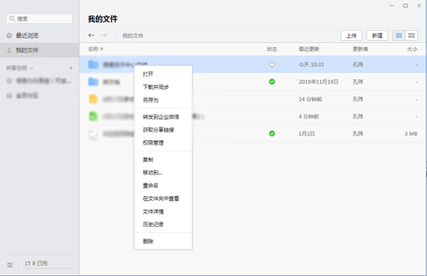Image resolution: width=427 pixels, height=276 pixels.
Task: Click the green synced icon of the 2019年11月19日 row
Action: (272, 82)
